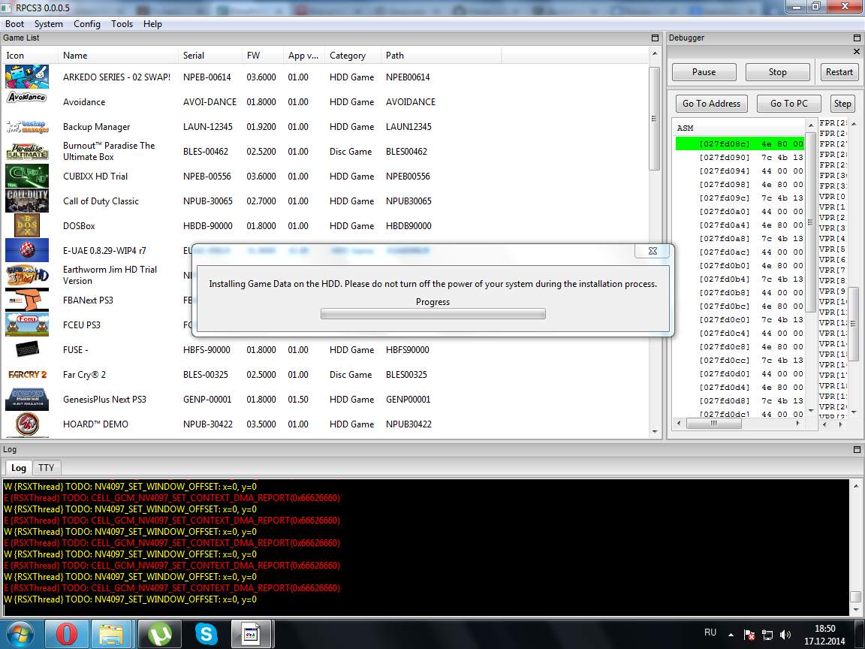This screenshot has height=649, width=865.
Task: Select the DOSBox game icon
Action: [x=27, y=226]
